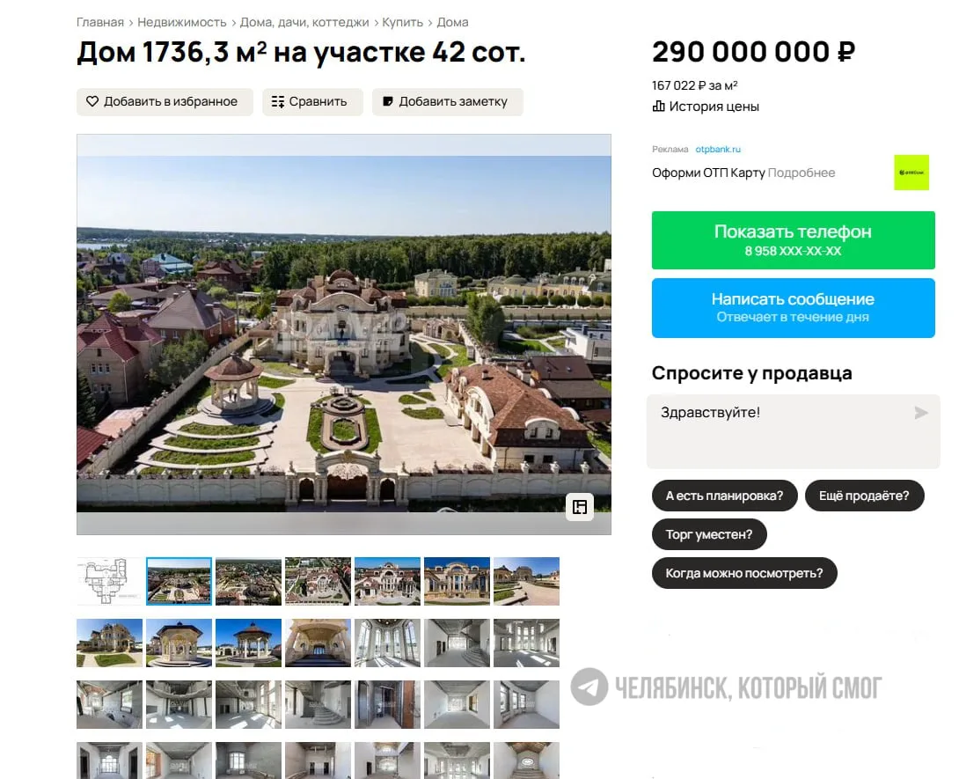Viewport: 959px width, 779px height.
Task: Select the 'Ещё продаёте?' quick question
Action: coord(864,496)
